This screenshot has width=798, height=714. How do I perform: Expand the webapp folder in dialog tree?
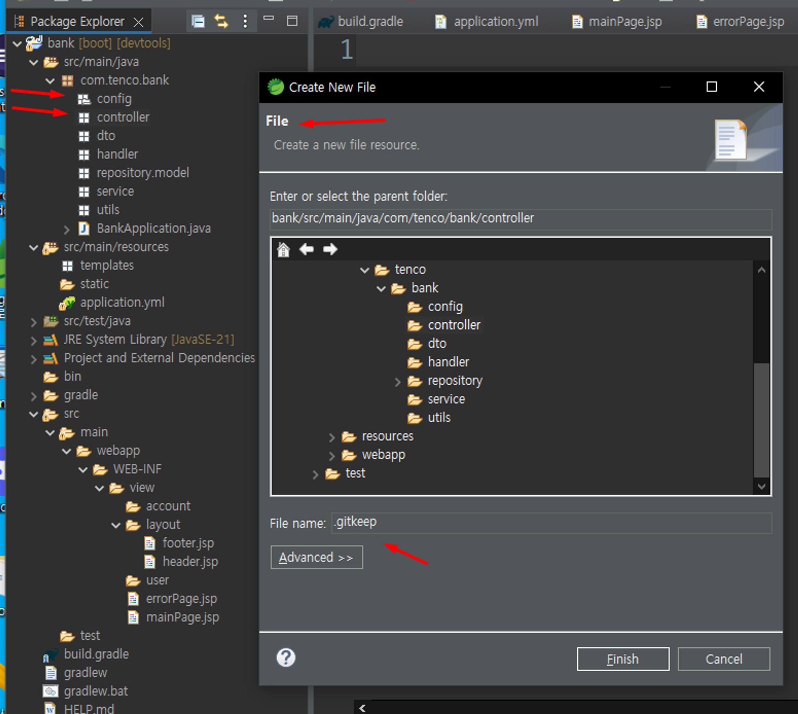pyautogui.click(x=332, y=456)
